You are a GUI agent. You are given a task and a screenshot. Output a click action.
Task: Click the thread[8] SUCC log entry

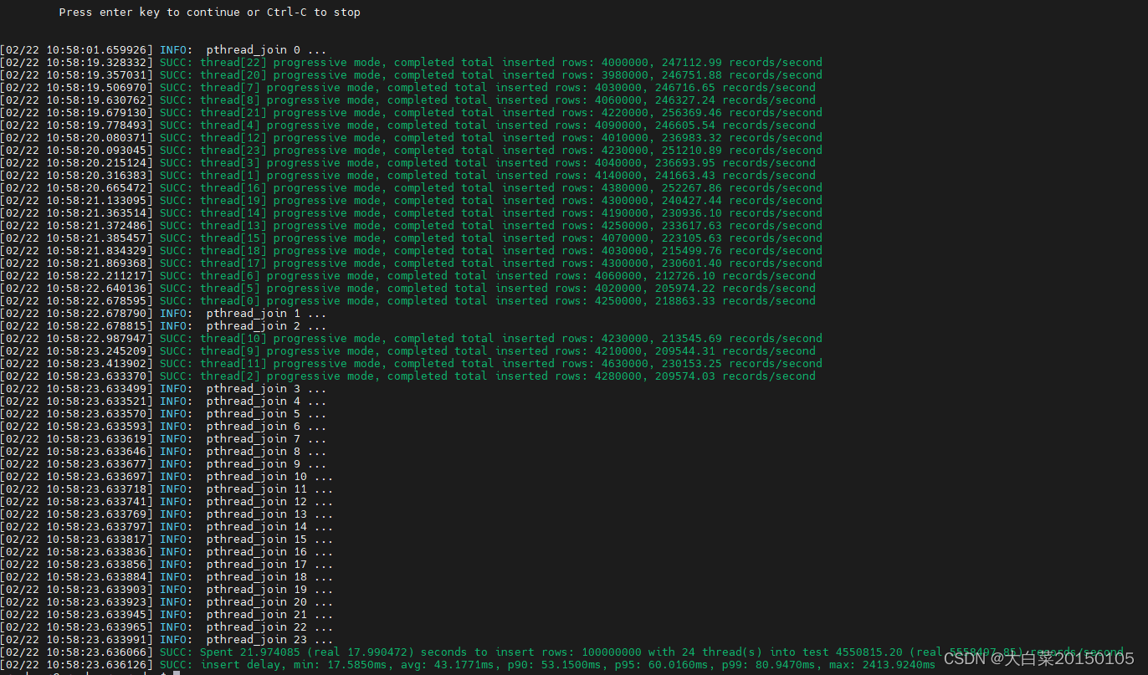coord(407,100)
